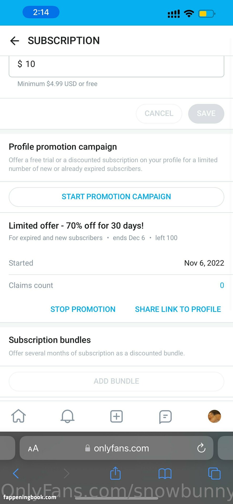Open the Home feed icon
The height and width of the screenshot is (504, 233).
click(x=18, y=416)
